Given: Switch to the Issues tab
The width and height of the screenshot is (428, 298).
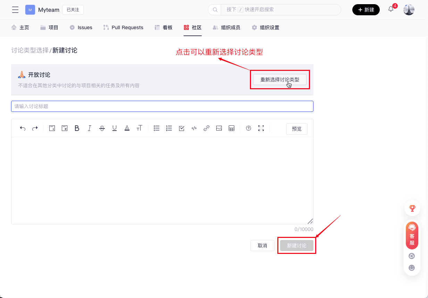Looking at the screenshot, I should pyautogui.click(x=81, y=27).
